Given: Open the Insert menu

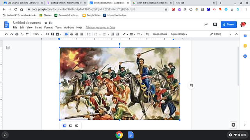Looking at the screenshot, I should tap(38, 28).
